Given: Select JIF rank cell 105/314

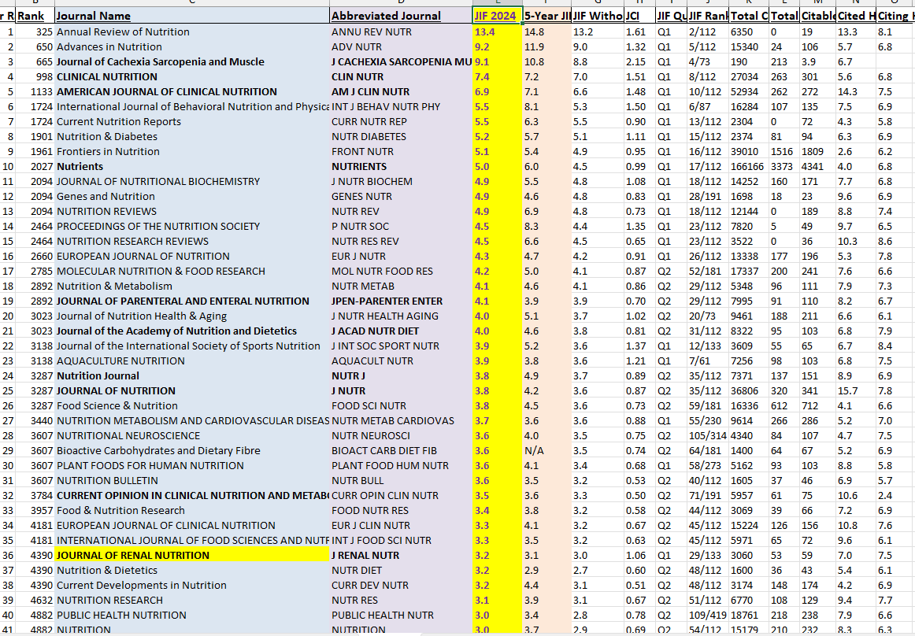Looking at the screenshot, I should 708,436.
